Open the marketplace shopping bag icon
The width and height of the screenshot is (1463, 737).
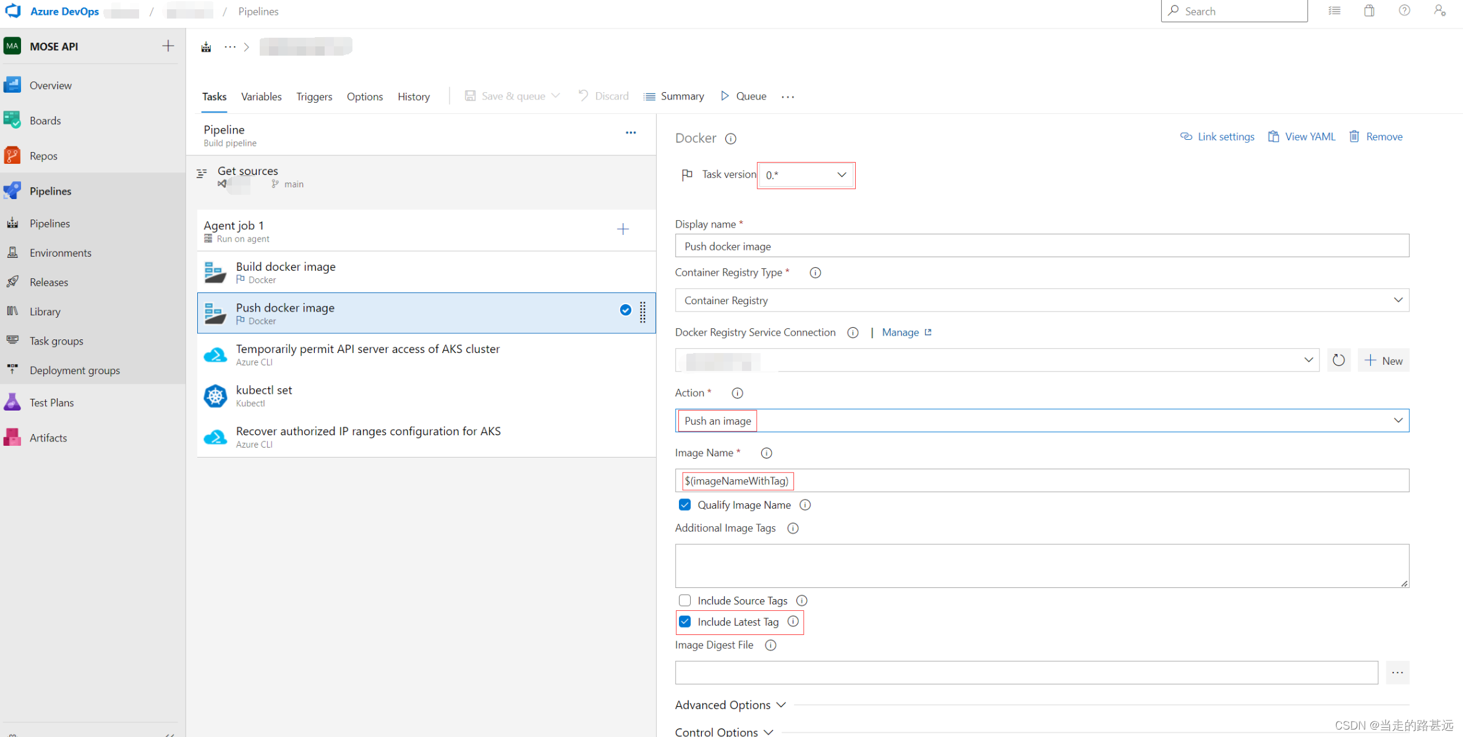coord(1369,11)
